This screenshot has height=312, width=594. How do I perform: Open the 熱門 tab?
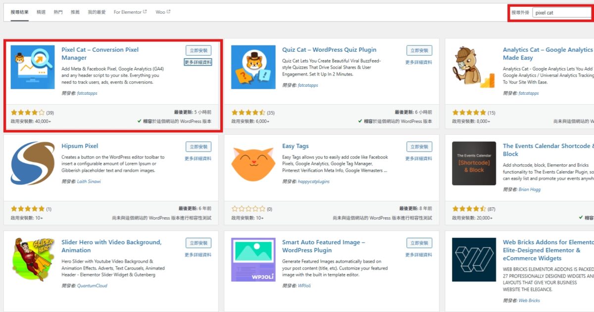tap(58, 12)
